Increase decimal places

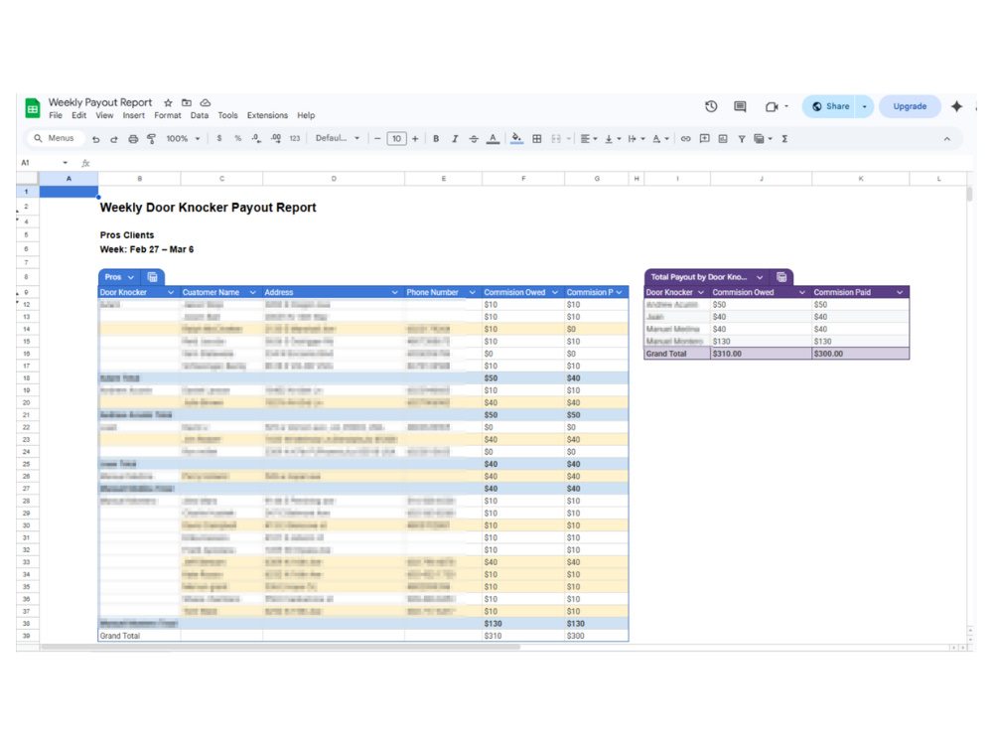(276, 138)
